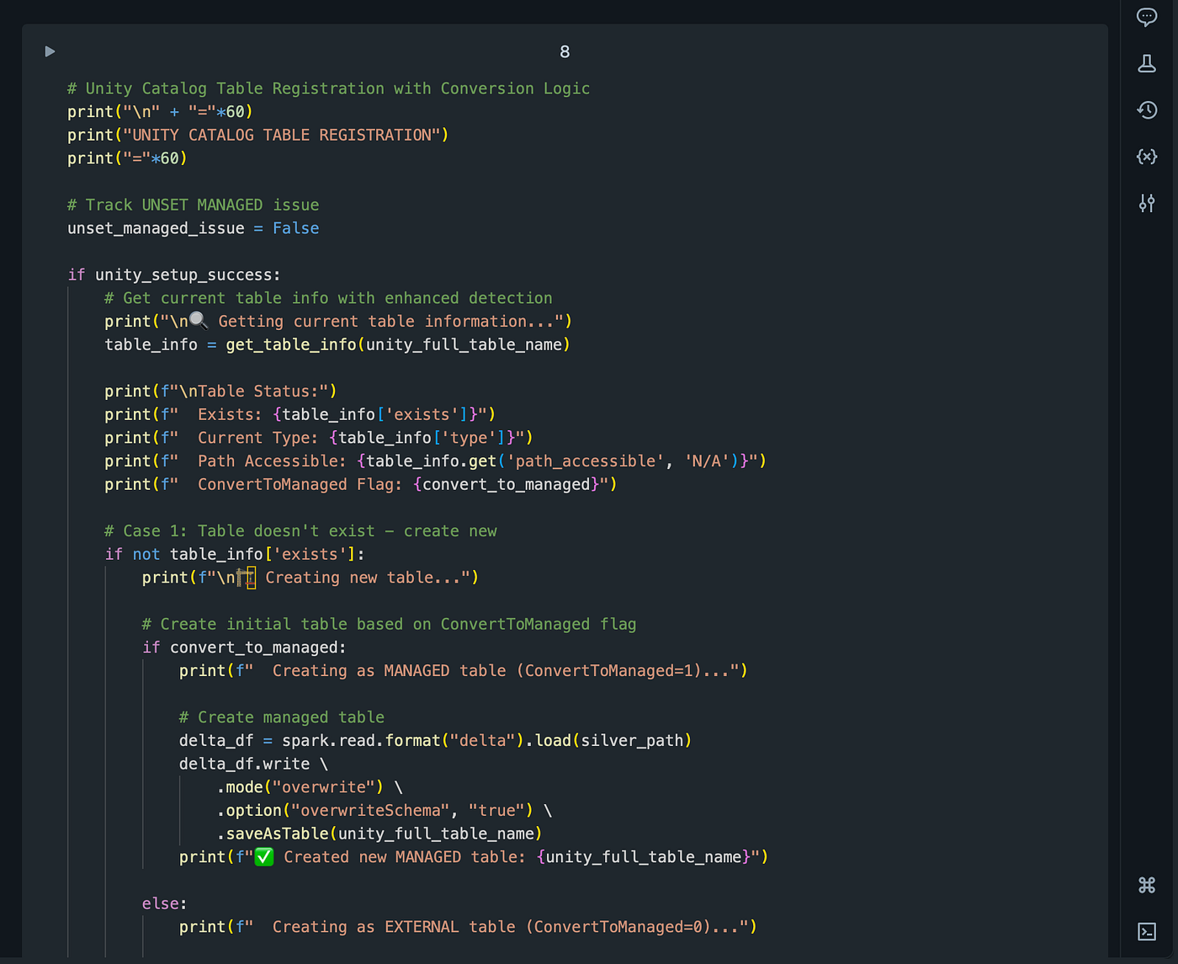Viewport: 1178px width, 964px height.
Task: Click the line 'if unity_setup_success:'
Action: (174, 274)
